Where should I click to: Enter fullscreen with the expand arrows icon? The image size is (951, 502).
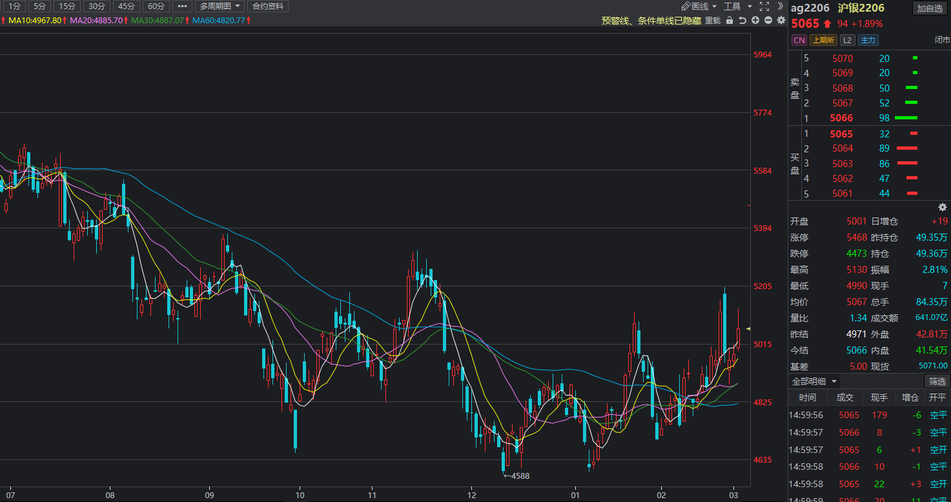click(x=764, y=6)
